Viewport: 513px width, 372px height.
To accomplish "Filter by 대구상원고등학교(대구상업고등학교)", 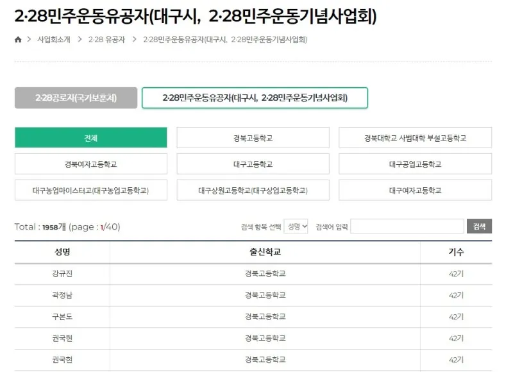I will 253,190.
